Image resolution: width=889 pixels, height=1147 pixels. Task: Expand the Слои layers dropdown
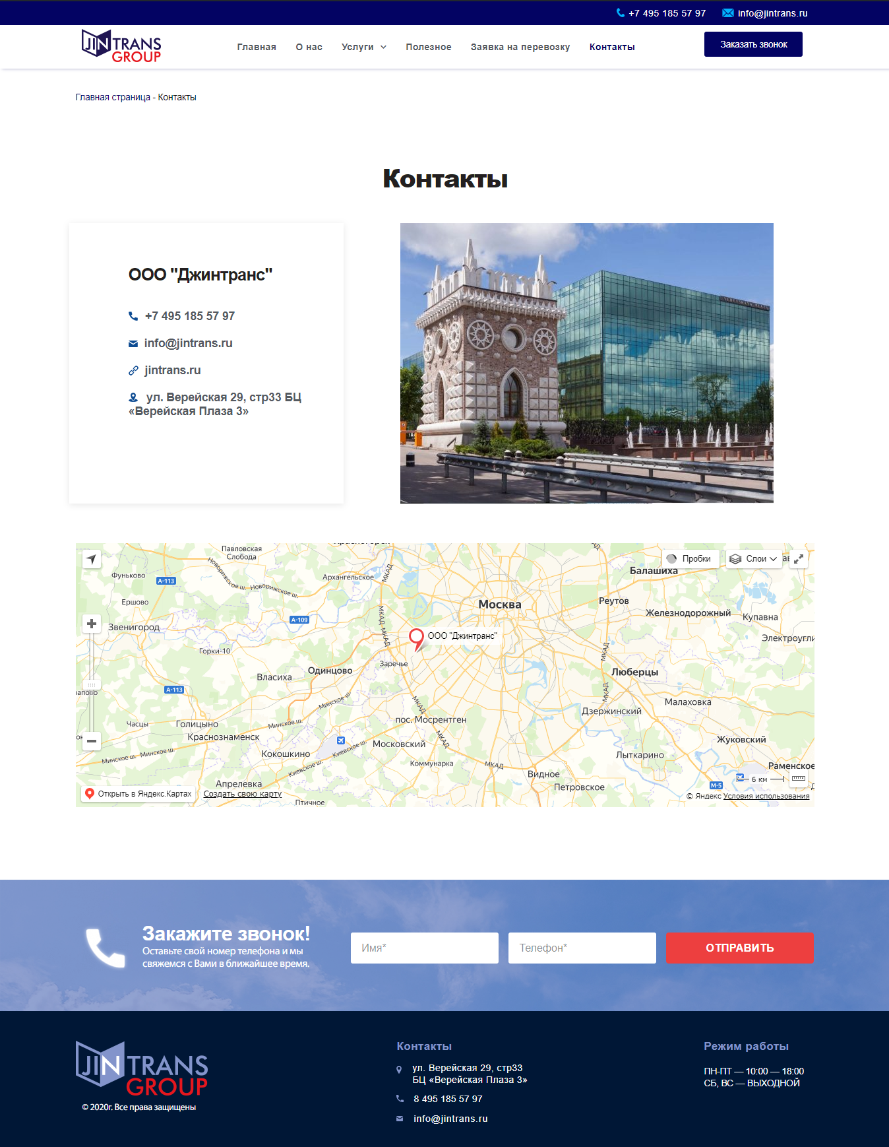[x=754, y=559]
